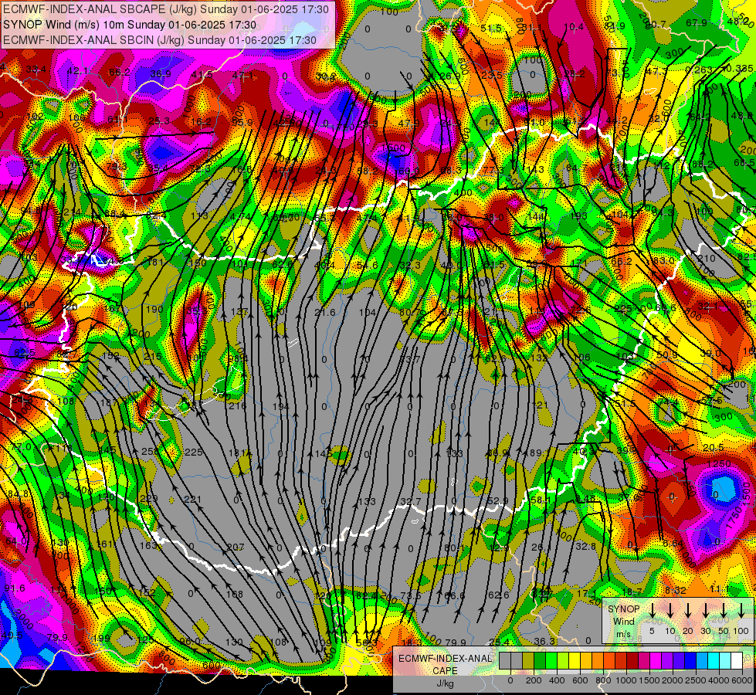This screenshot has width=756, height=695.
Task: Pick the pure blue swatch in the CAPE legend
Action: click(690, 660)
